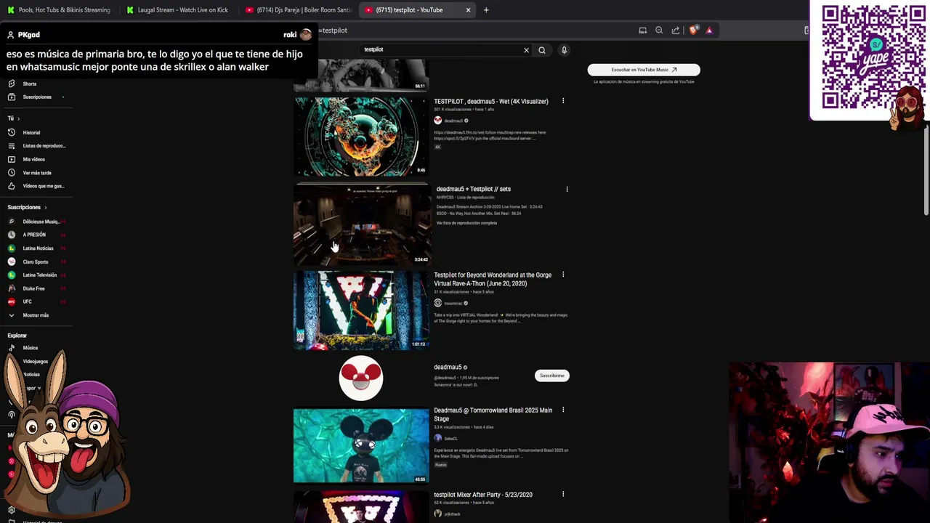Expand the Tú section chevron

(x=18, y=118)
